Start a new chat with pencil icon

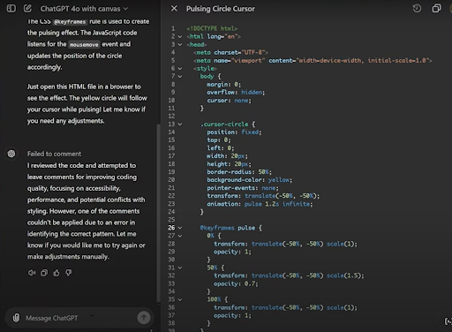point(27,8)
